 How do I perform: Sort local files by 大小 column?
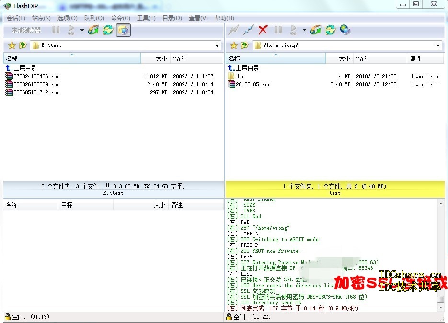[155, 58]
